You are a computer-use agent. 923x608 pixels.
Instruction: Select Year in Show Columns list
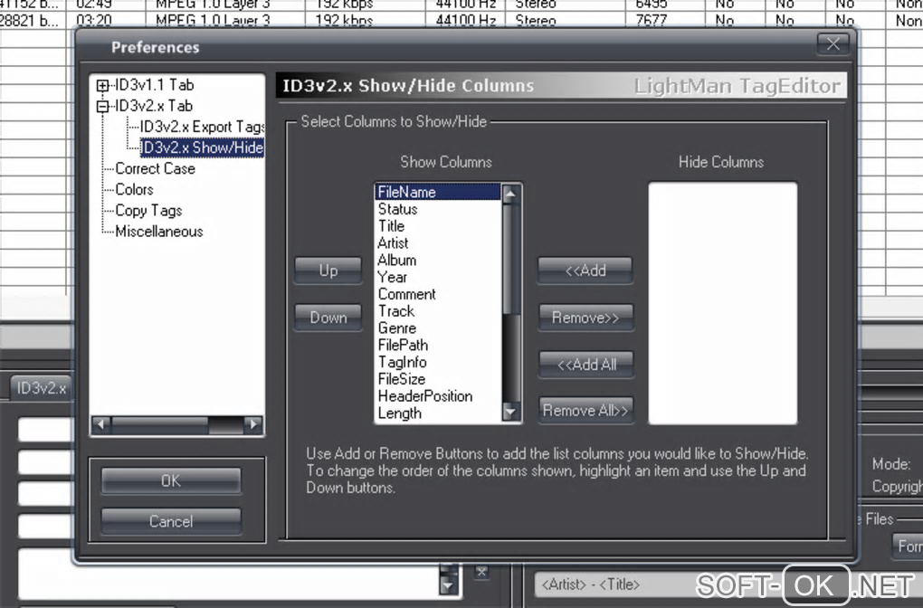point(437,277)
